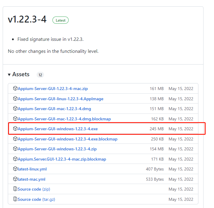This screenshot has height=208, width=214.
Task: Click 'Fixed signature issue in v1.22.3.' text
Action: (x=50, y=39)
